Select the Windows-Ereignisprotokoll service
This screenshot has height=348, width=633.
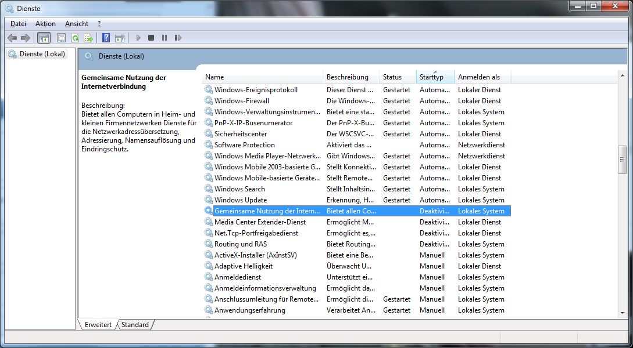[256, 90]
